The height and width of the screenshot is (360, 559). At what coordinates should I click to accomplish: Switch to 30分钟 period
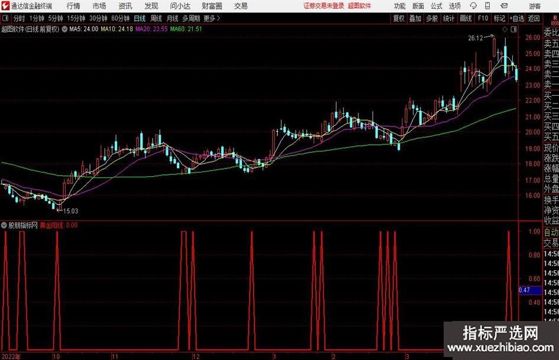click(98, 18)
